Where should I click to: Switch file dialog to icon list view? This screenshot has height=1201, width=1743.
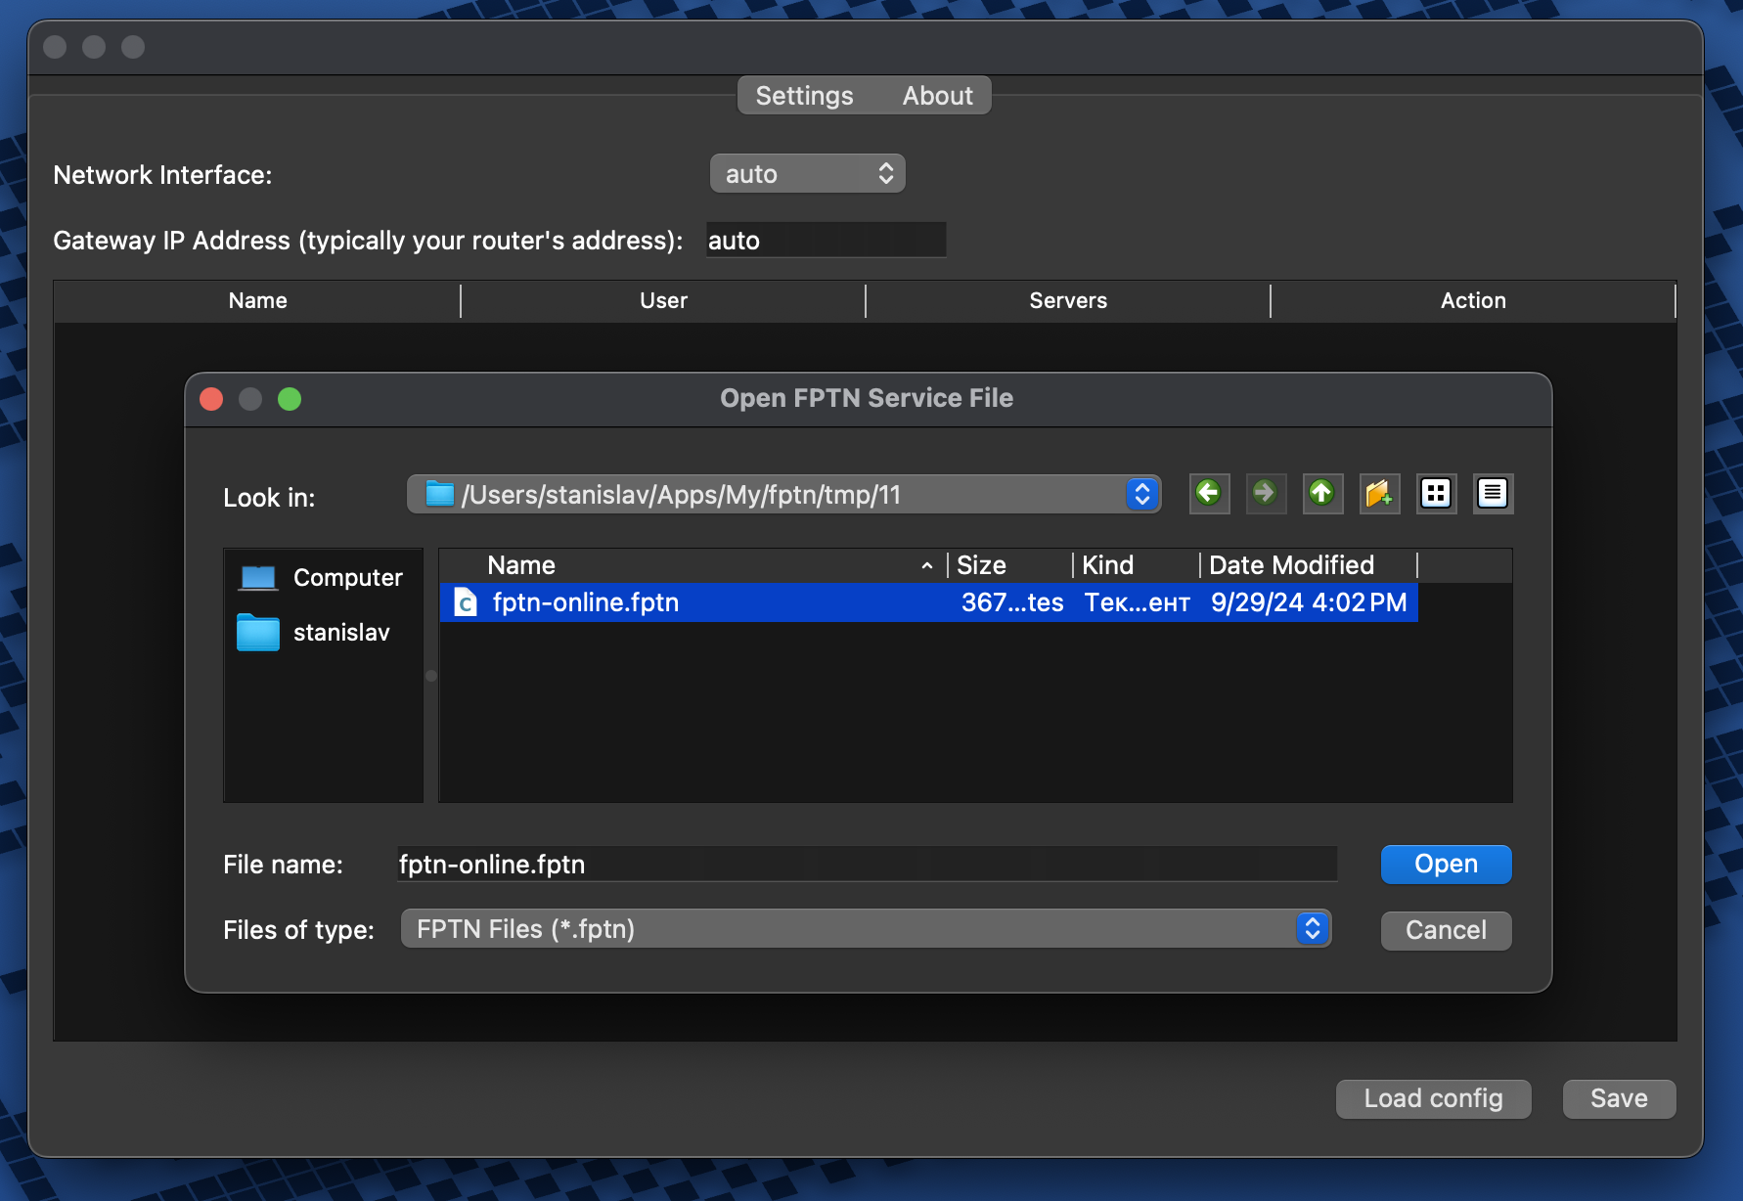(1436, 493)
